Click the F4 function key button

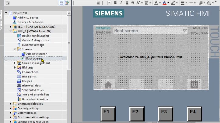(x=194, y=114)
